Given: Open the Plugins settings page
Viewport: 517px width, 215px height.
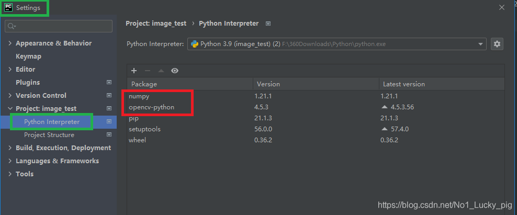Looking at the screenshot, I should (28, 83).
